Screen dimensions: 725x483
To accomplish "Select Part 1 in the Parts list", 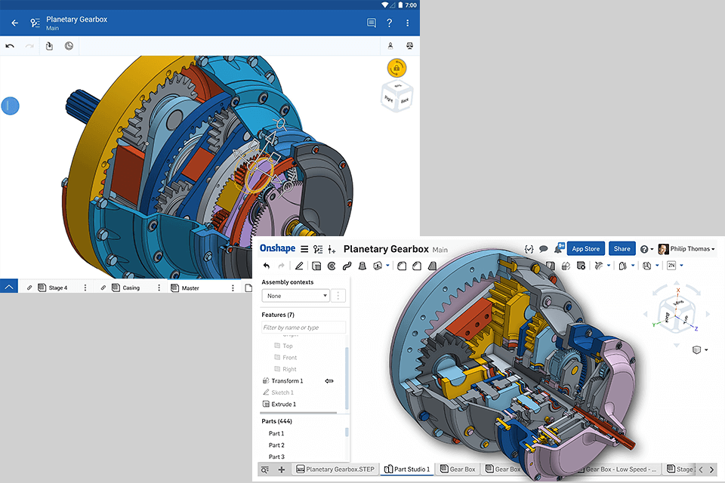I will [x=276, y=433].
